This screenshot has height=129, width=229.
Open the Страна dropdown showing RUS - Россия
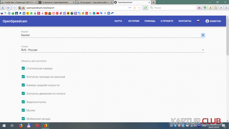pyautogui.click(x=203, y=50)
